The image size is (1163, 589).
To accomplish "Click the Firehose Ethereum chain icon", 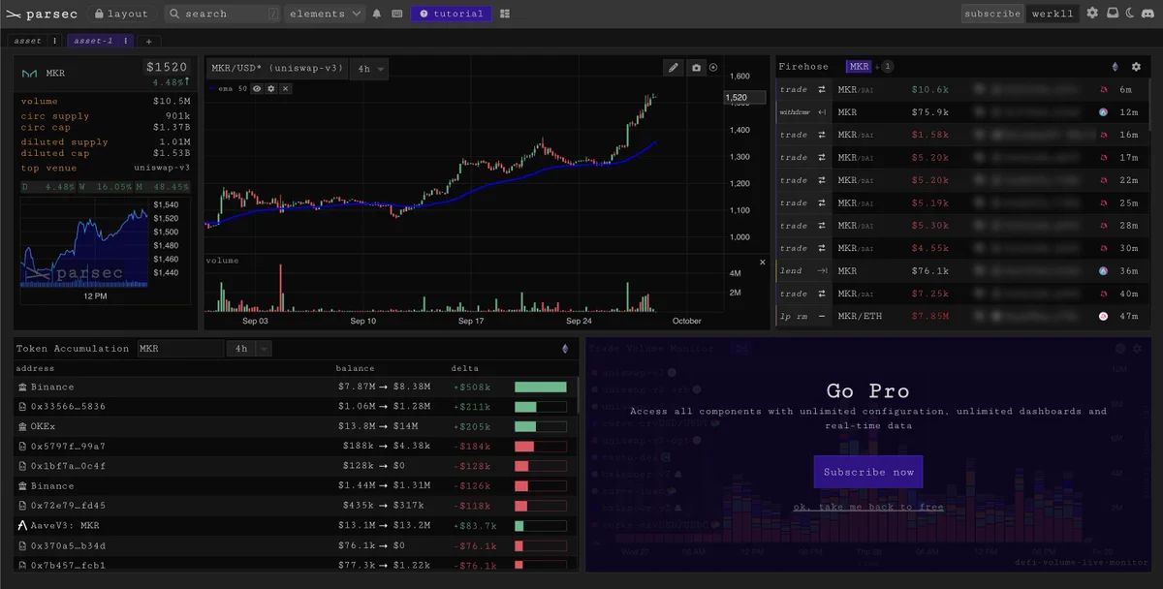I will tap(1114, 67).
